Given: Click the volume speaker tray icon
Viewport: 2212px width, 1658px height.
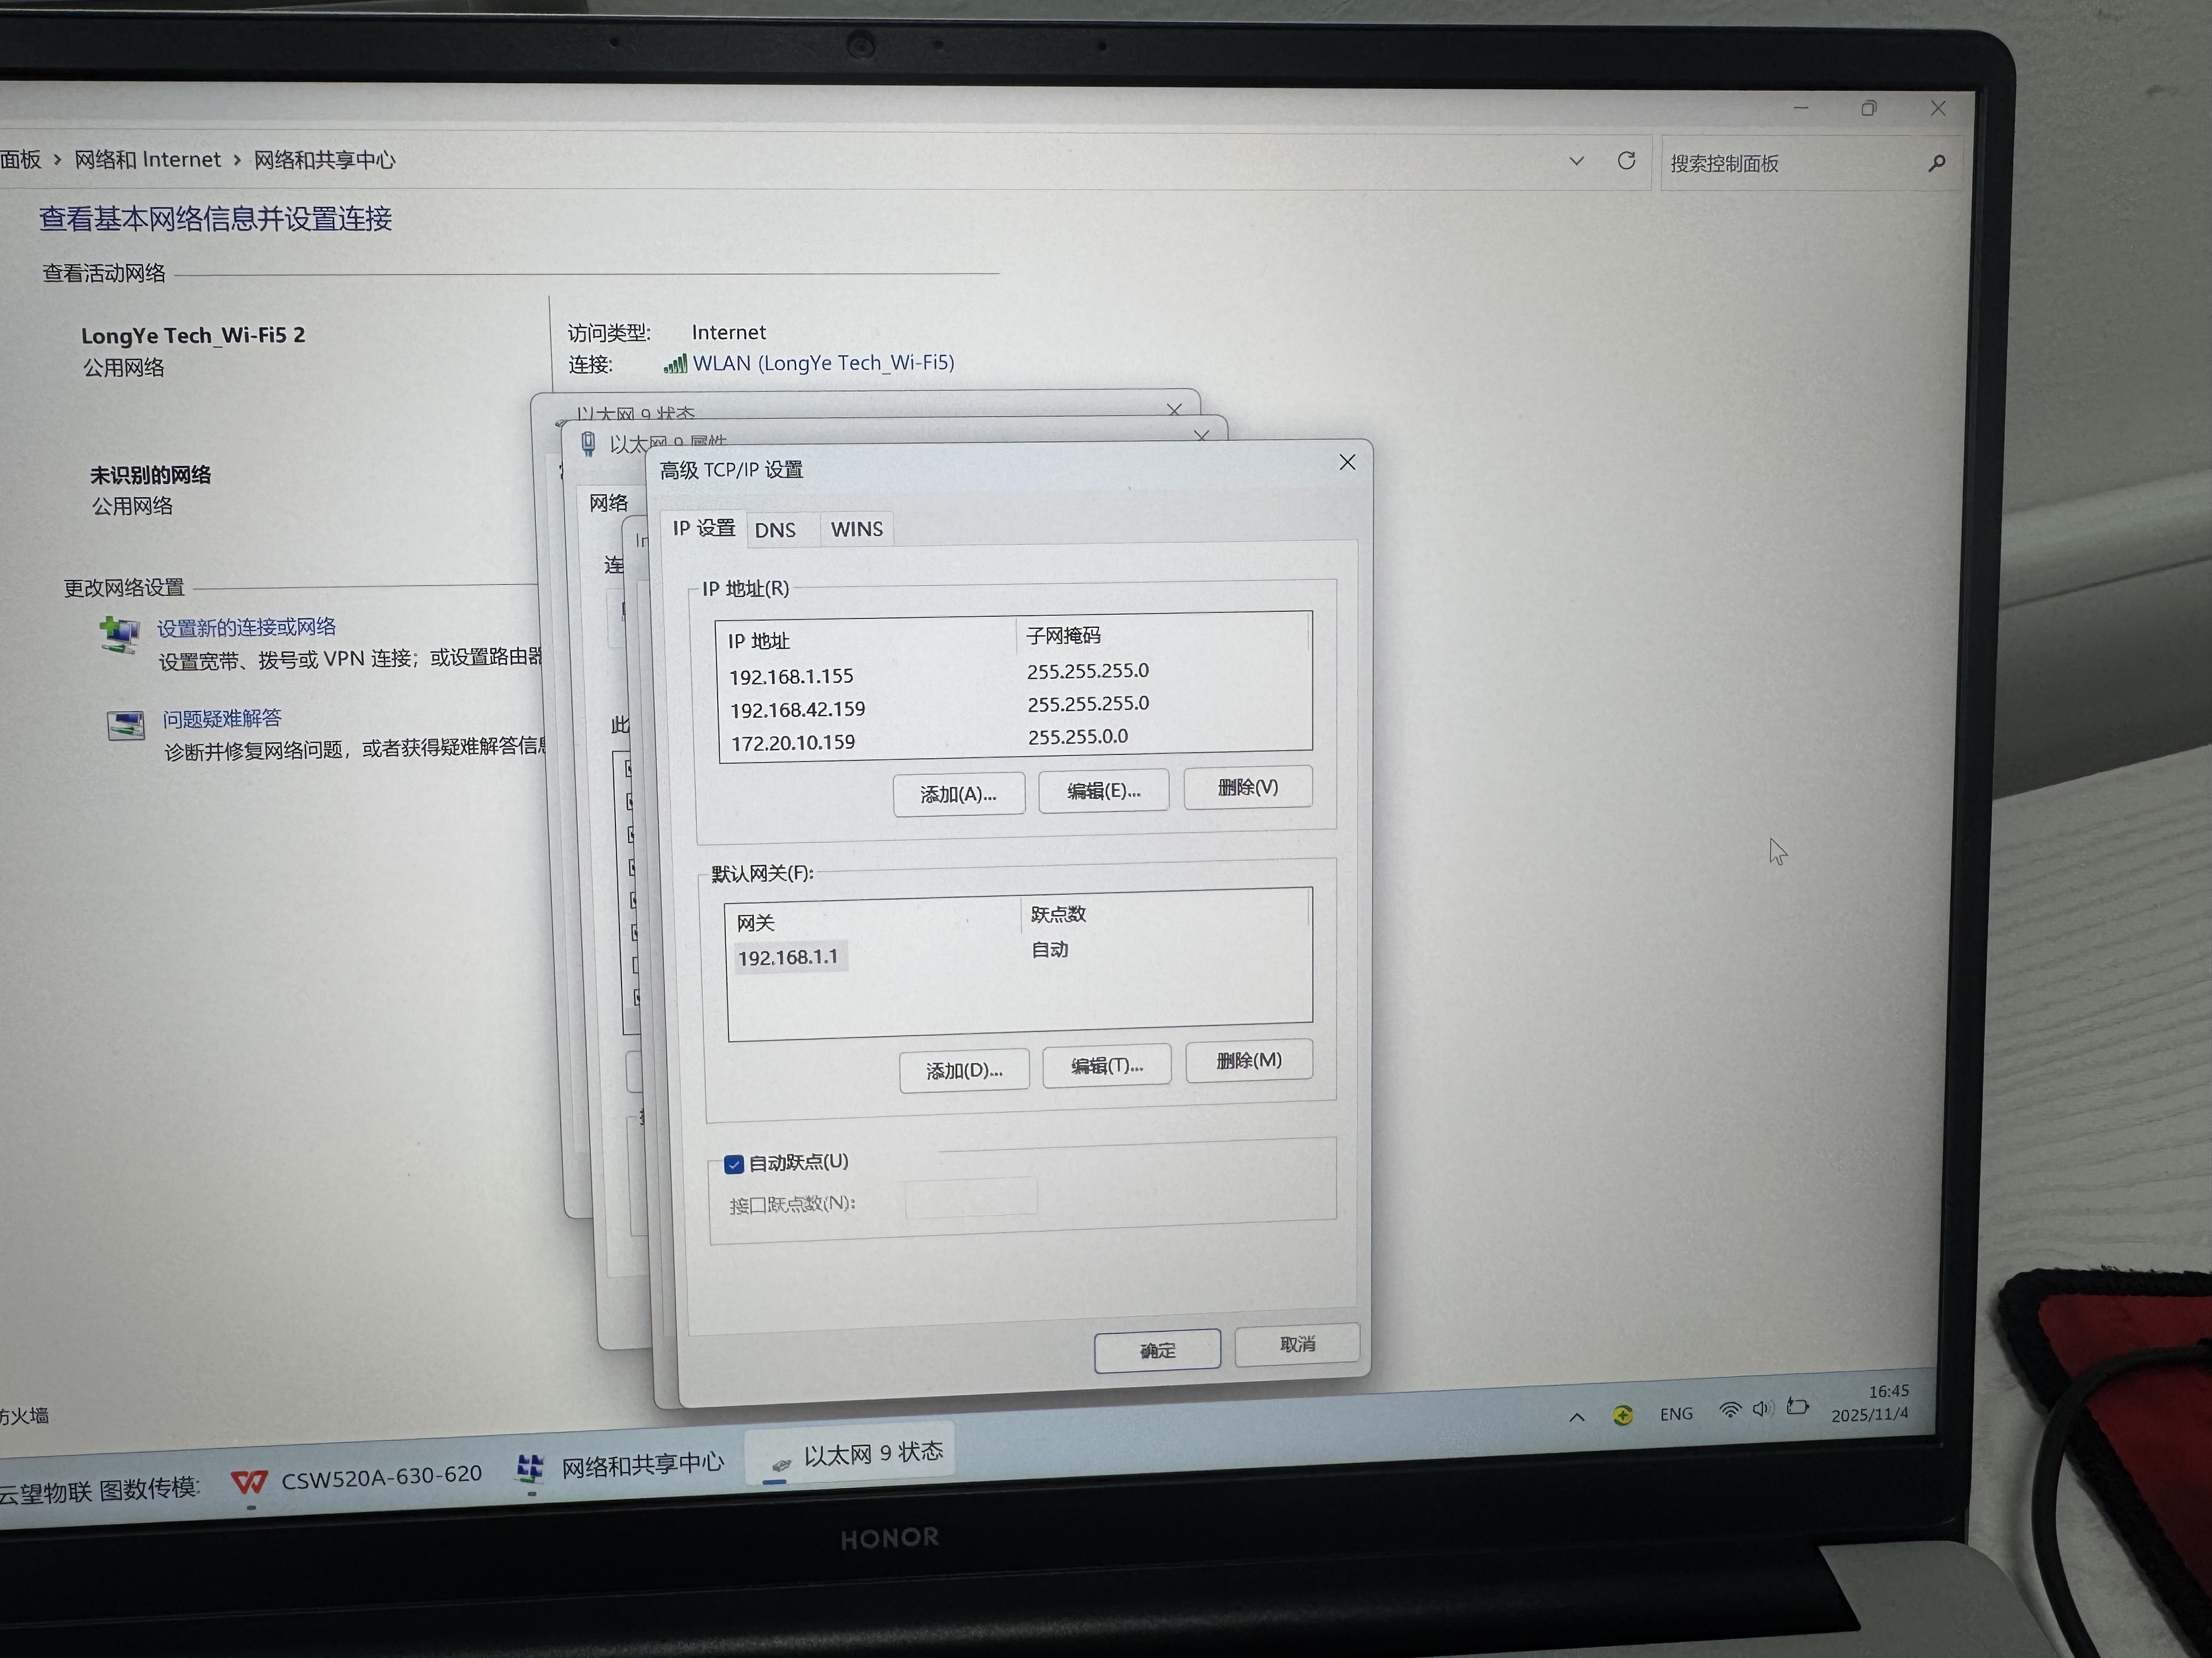Looking at the screenshot, I should (1762, 1409).
